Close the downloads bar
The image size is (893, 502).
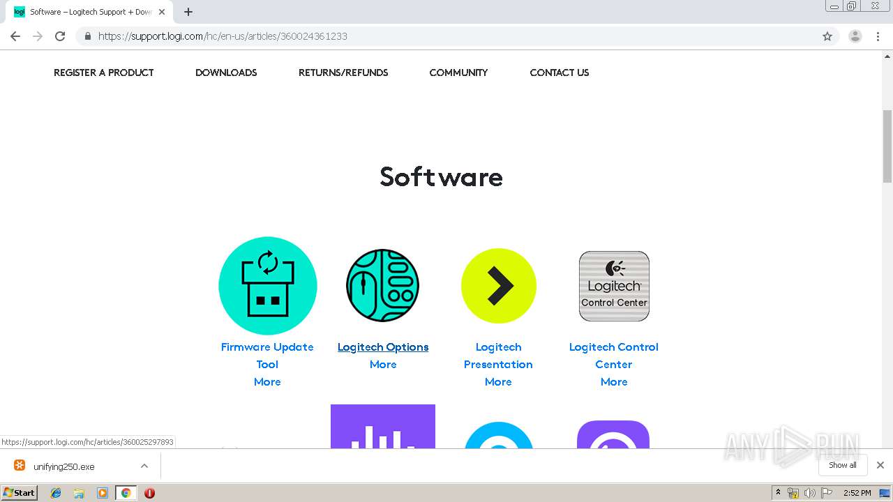880,465
